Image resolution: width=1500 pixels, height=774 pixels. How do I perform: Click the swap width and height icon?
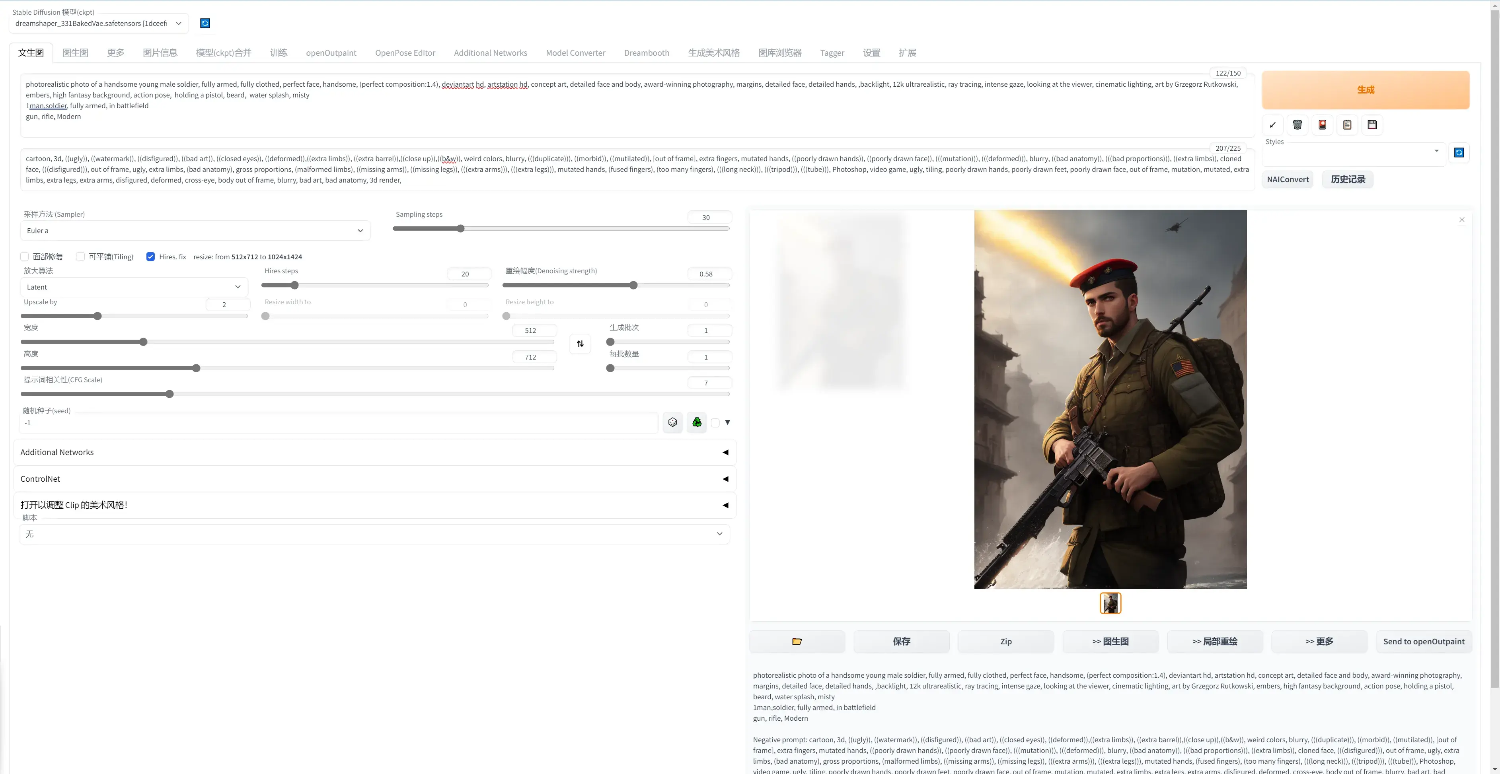coord(580,343)
